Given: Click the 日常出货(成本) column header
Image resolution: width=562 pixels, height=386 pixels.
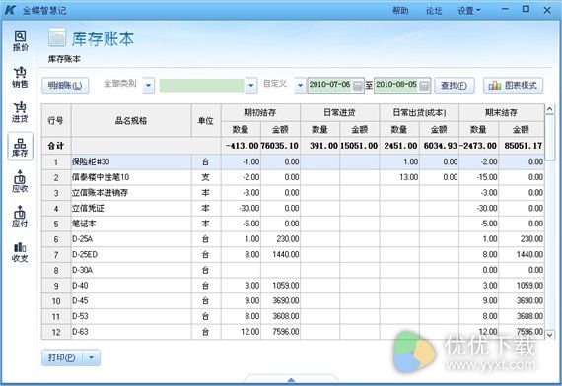Looking at the screenshot, I should point(419,112).
